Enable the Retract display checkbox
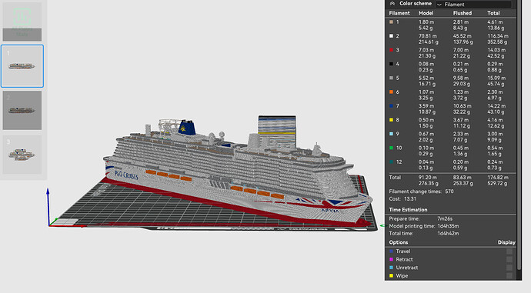The image size is (531, 293). point(509,259)
